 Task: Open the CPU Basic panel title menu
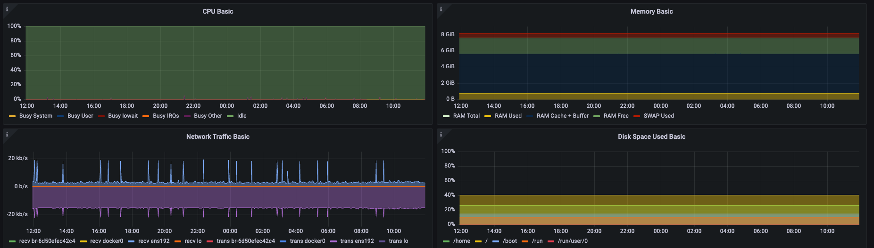point(217,11)
